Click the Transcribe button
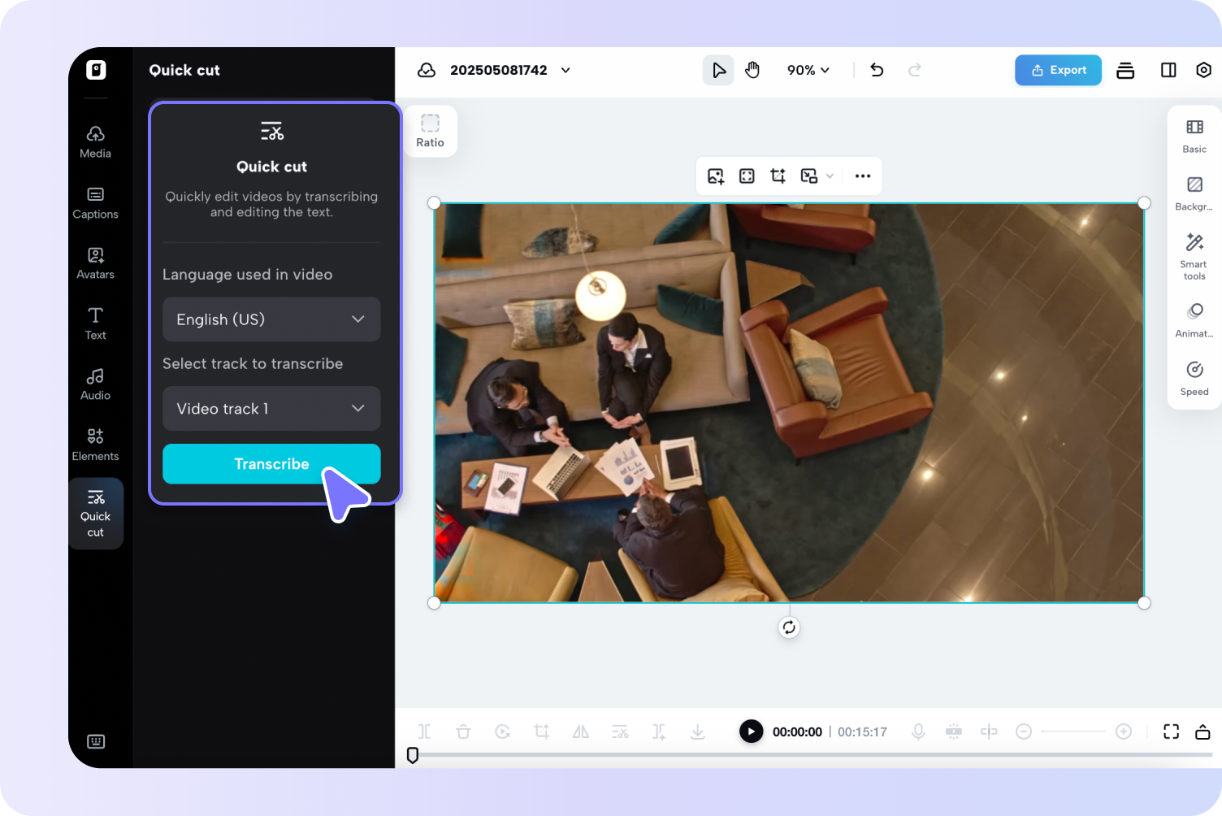The image size is (1222, 816). (x=271, y=464)
